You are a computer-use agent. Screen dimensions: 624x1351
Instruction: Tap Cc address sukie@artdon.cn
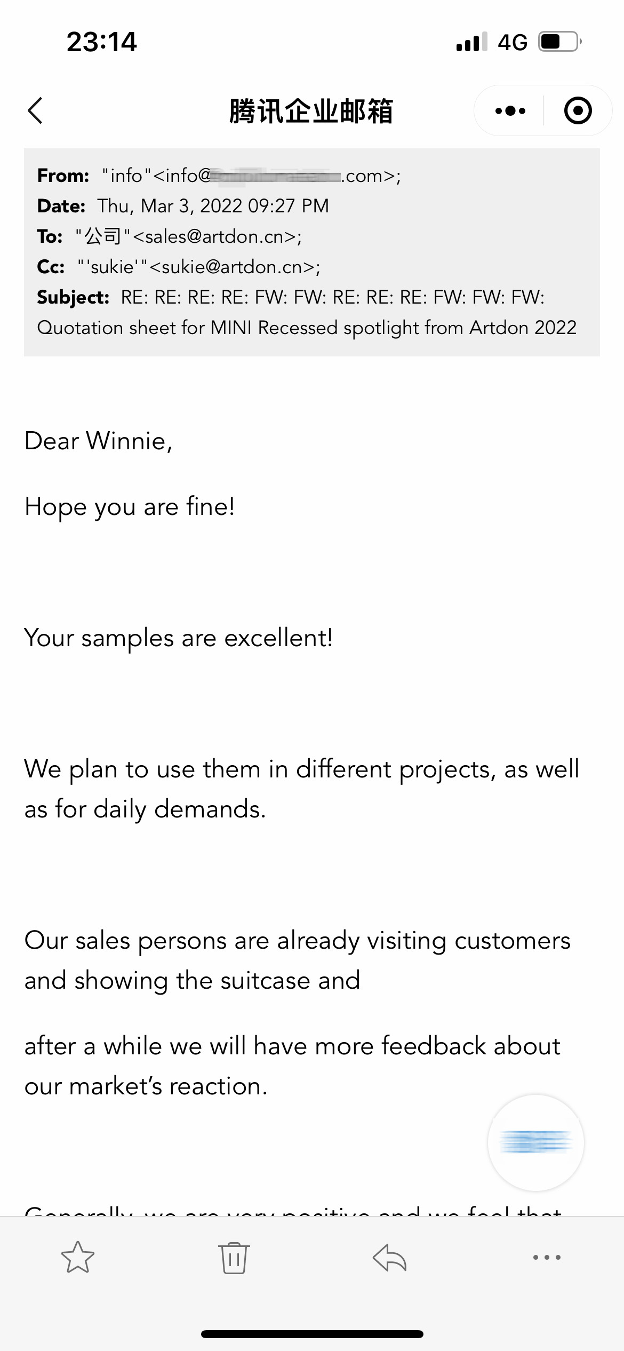pos(234,267)
